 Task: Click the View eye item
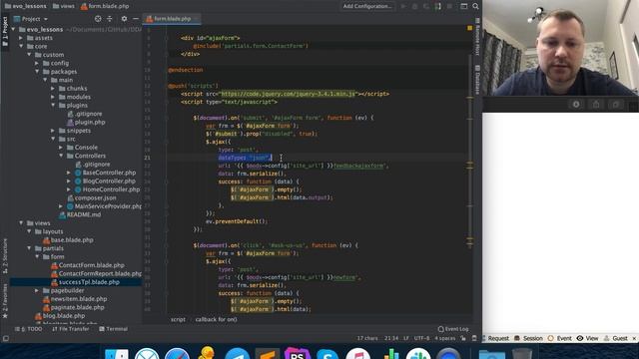587,338
